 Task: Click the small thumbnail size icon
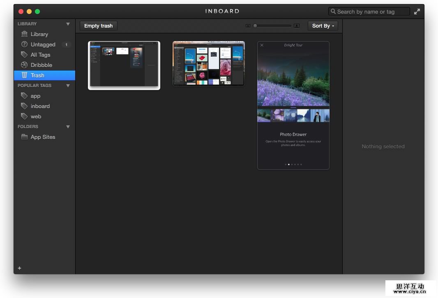coord(248,26)
